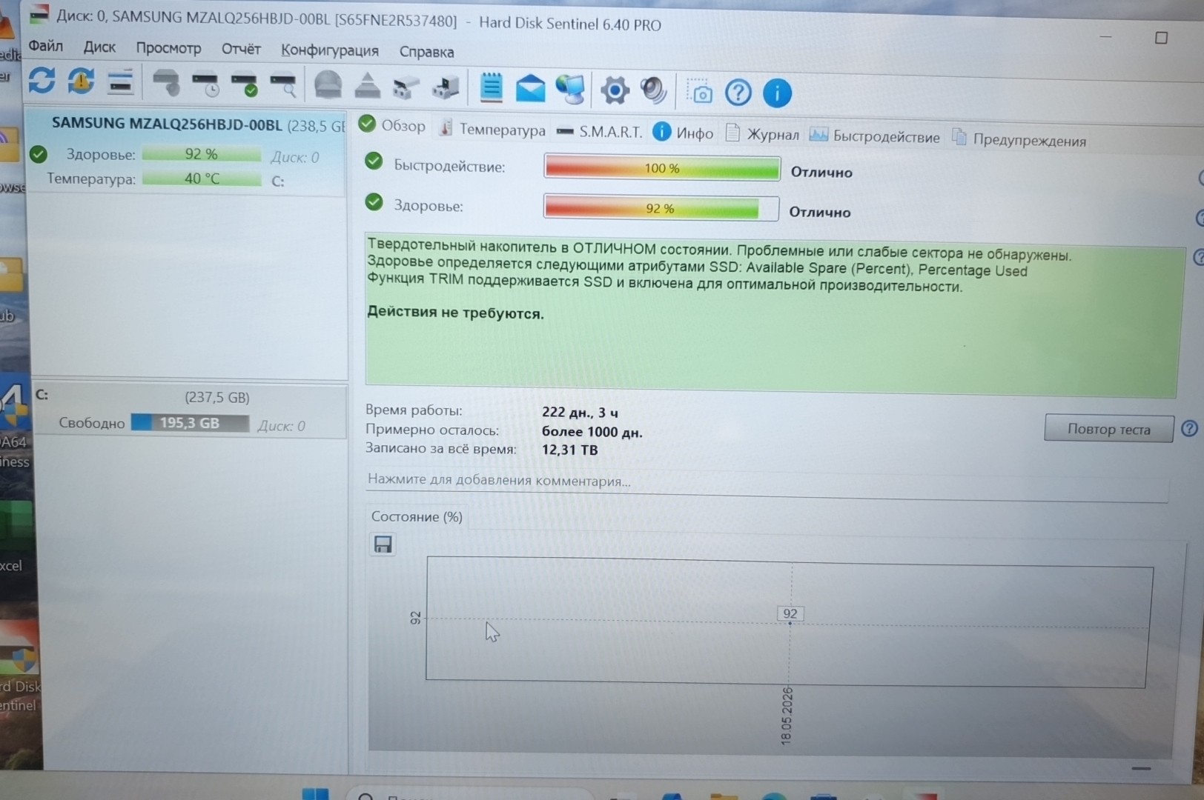Click the blue info circle toolbar icon
Screen dimensions: 1204x800
[x=777, y=93]
